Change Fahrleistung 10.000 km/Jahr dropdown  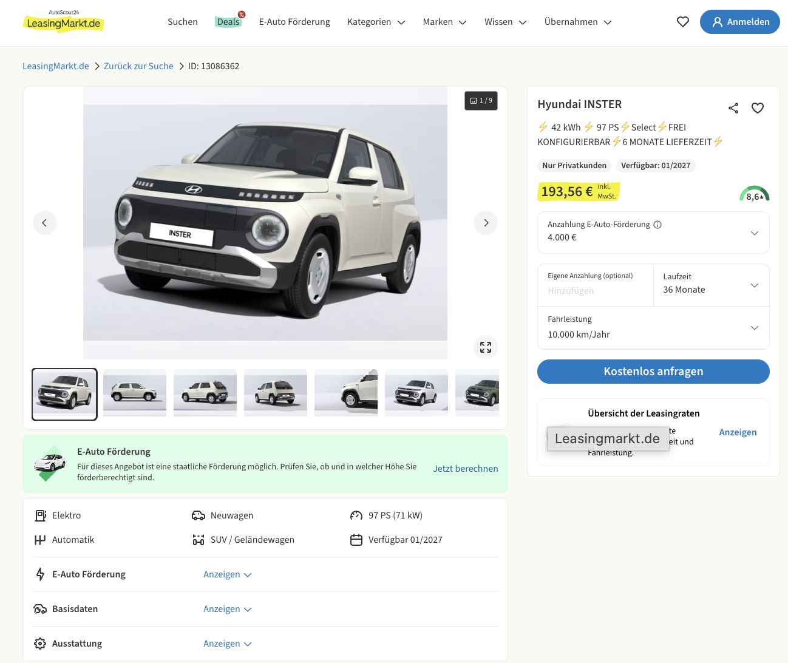coord(653,327)
